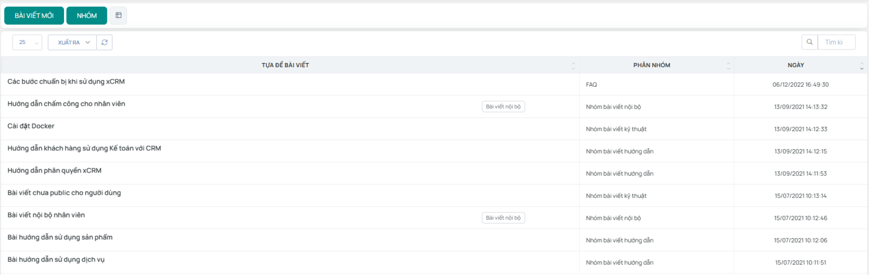Open article Bài hướng dẫn sử dụng dịch vụ
Image resolution: width=869 pixels, height=275 pixels.
click(x=56, y=260)
